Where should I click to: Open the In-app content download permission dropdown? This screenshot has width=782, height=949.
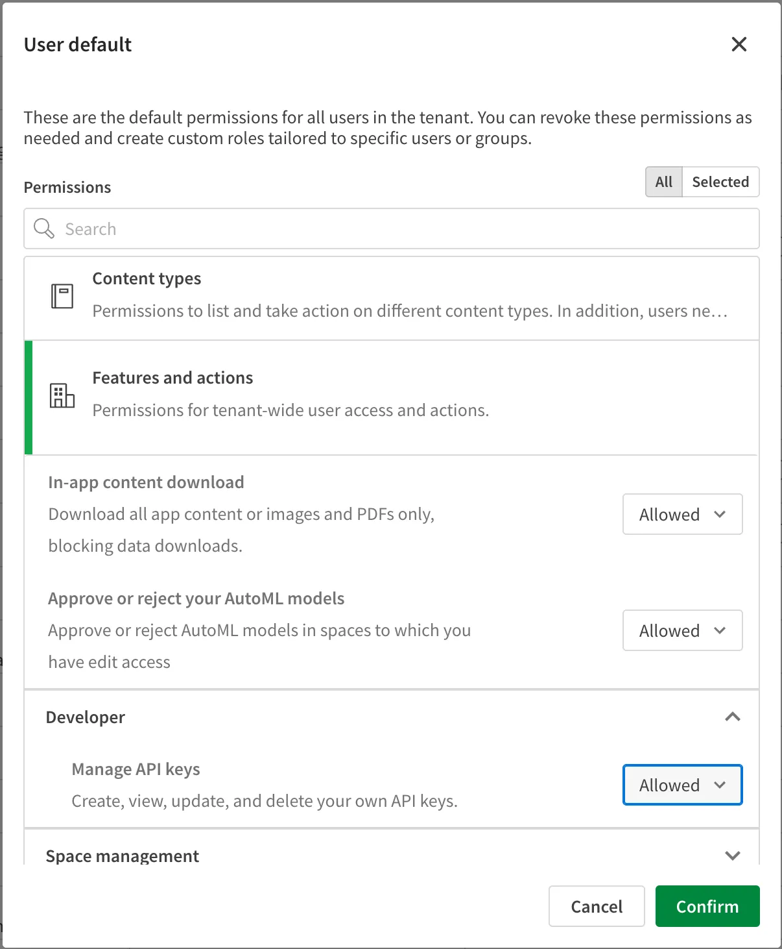(x=682, y=514)
